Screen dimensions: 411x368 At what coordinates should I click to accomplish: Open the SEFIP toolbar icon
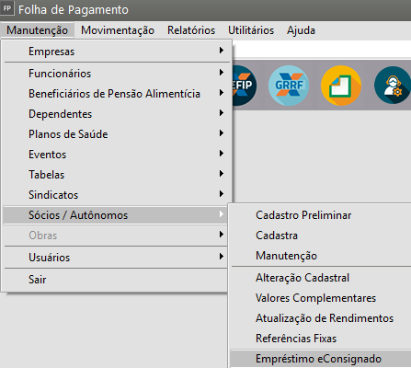point(244,86)
